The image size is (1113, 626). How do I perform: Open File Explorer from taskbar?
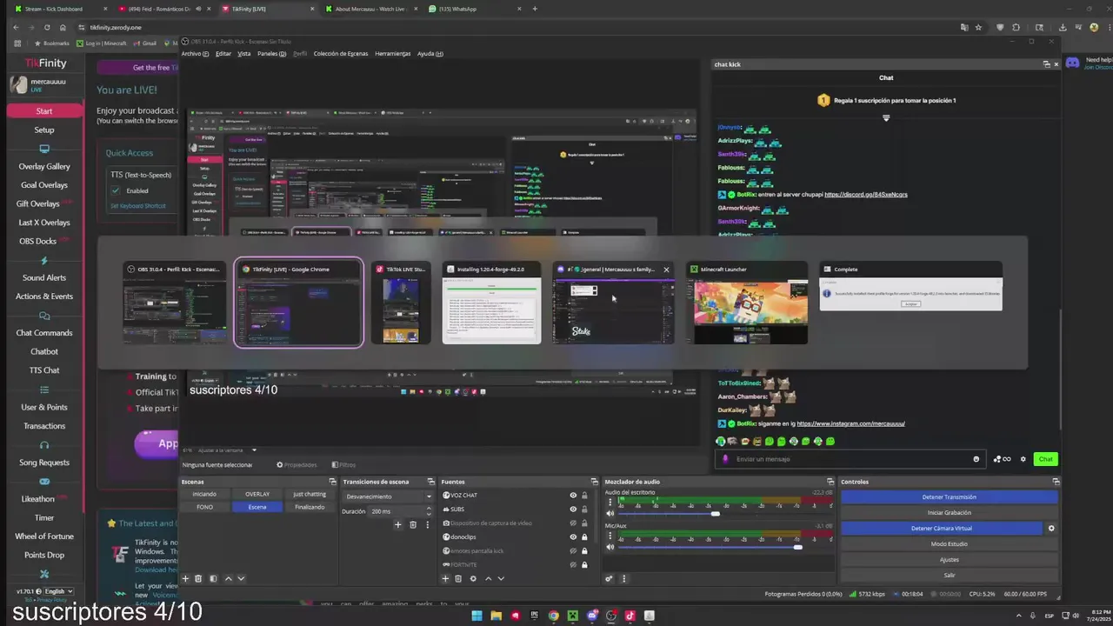[x=496, y=616]
